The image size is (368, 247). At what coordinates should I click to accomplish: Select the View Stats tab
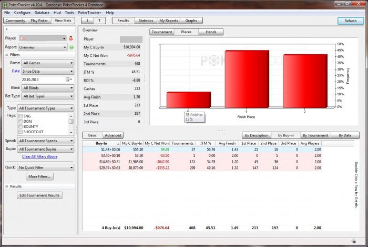click(63, 21)
